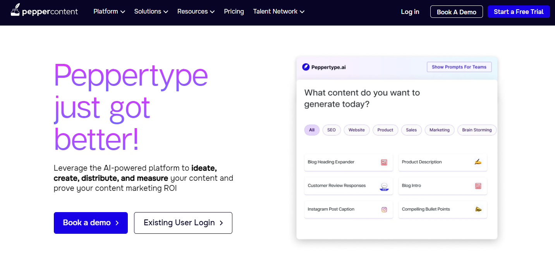
Task: Click the Peppertype.ai title text
Action: [329, 67]
